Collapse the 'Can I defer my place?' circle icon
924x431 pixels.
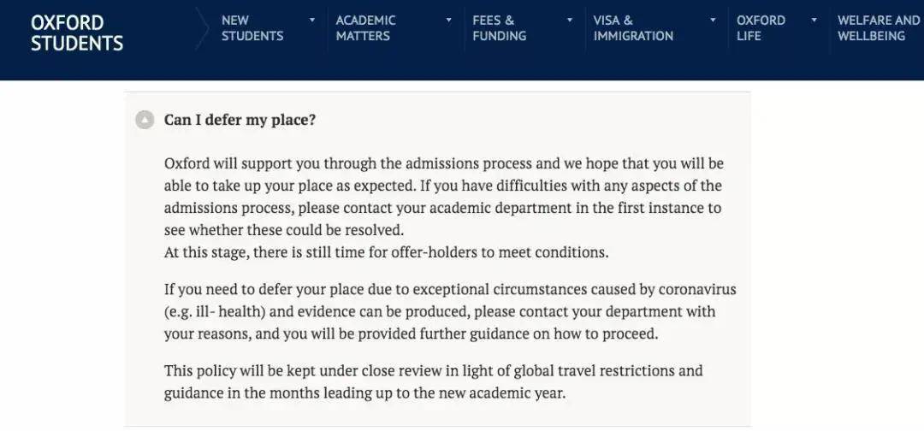click(145, 120)
